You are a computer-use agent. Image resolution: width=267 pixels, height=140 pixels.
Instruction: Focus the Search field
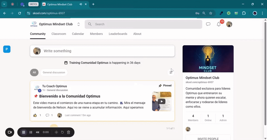143,24
